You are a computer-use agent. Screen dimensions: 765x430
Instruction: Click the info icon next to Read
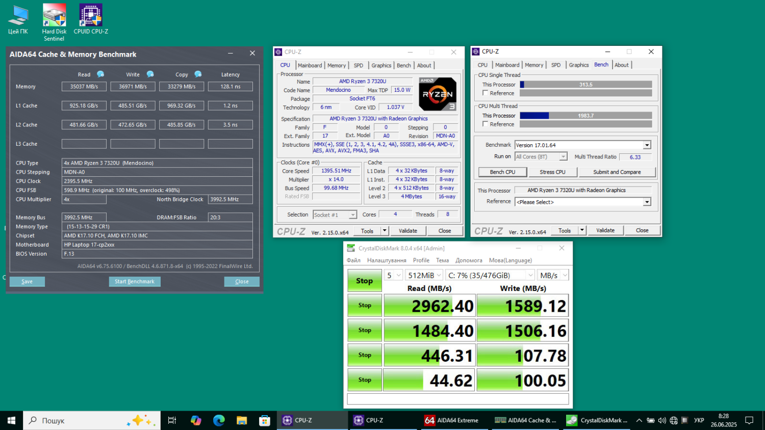[100, 74]
